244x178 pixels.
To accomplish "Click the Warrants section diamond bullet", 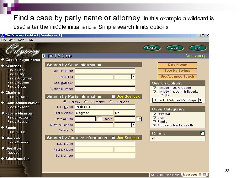I will (x=3, y=138).
